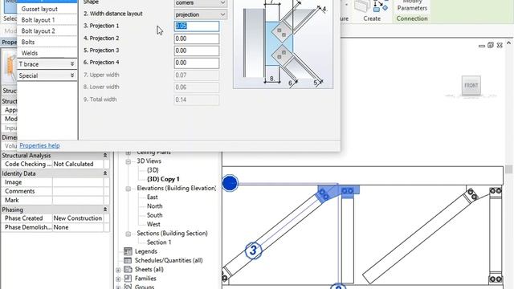Click the Projection 2 value field
Viewport: 514px width, 289px height.
(196, 39)
